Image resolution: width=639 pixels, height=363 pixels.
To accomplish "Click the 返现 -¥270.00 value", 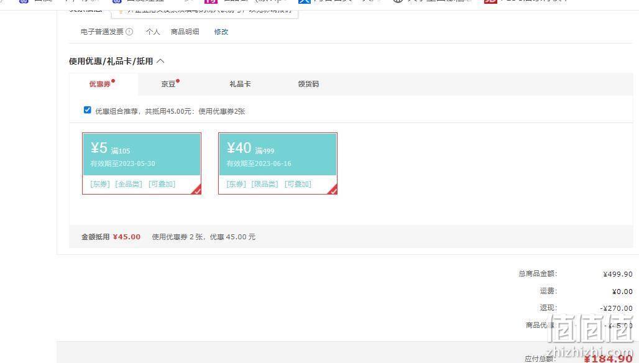I will pos(616,308).
